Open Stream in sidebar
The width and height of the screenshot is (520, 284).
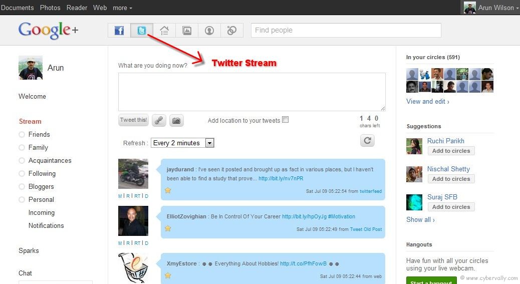(30, 121)
